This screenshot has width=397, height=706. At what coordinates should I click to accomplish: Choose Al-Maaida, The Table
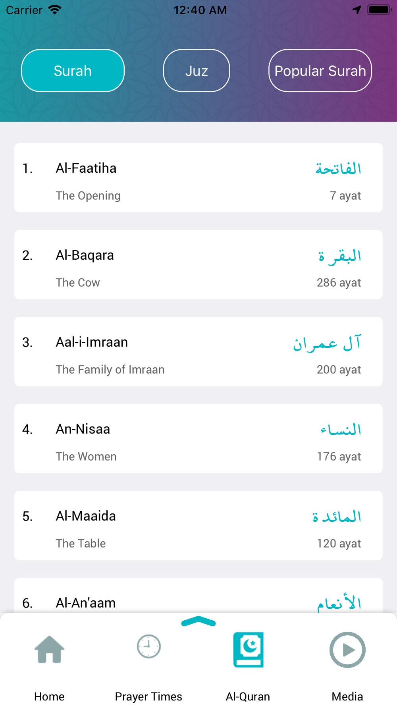(198, 525)
